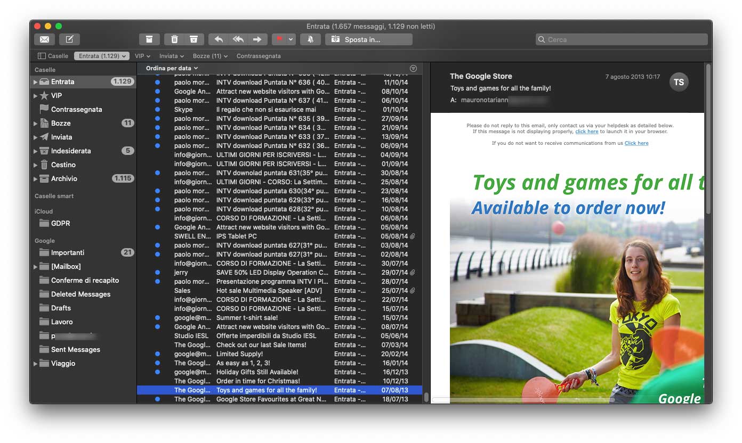Image resolution: width=742 pixels, height=443 pixels.
Task: Expand the Inviata mailbox in the sidebar
Action: pyautogui.click(x=35, y=137)
